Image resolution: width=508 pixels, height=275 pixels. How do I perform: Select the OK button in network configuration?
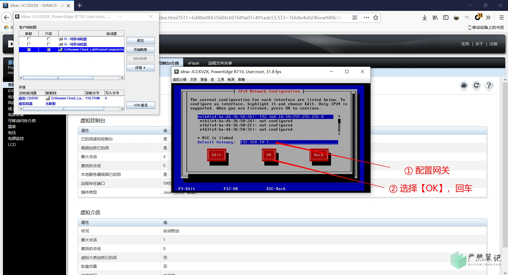click(269, 155)
